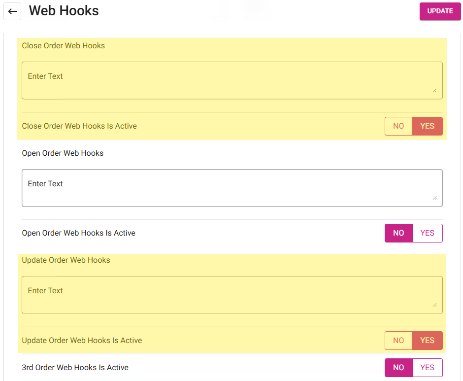Set Open Order Web Hooks active to NO
Viewport: 463px width, 381px height.
pyautogui.click(x=398, y=233)
